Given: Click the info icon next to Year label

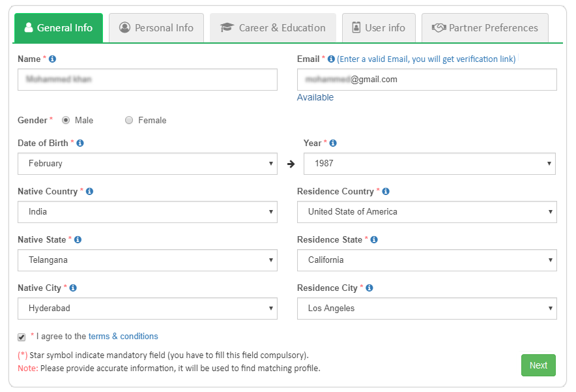Looking at the screenshot, I should [333, 143].
